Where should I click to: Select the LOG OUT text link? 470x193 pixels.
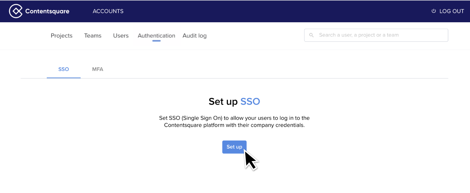tap(452, 11)
